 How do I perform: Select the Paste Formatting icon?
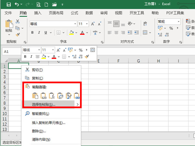click(69, 96)
